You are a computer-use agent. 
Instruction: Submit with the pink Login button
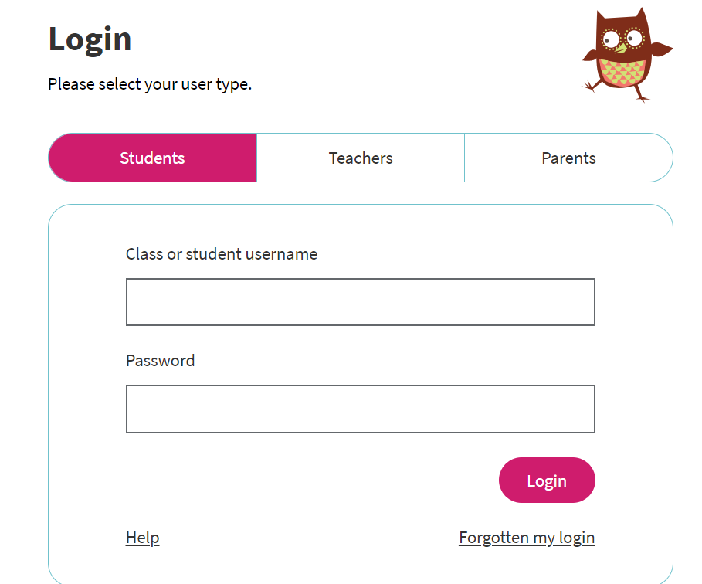point(547,480)
